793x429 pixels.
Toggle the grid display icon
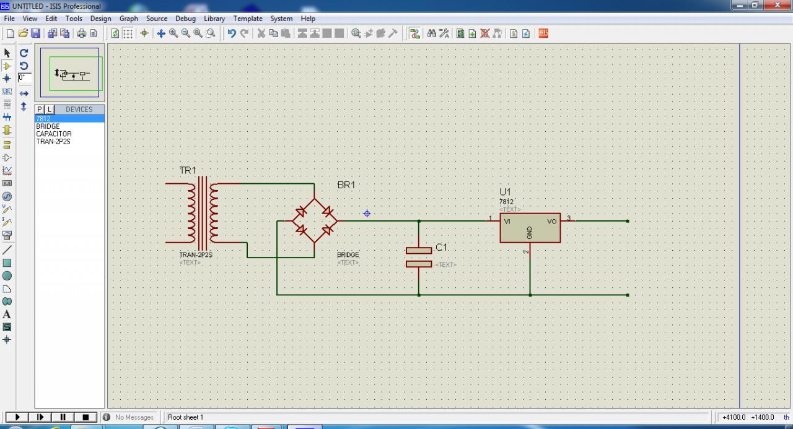click(x=128, y=33)
